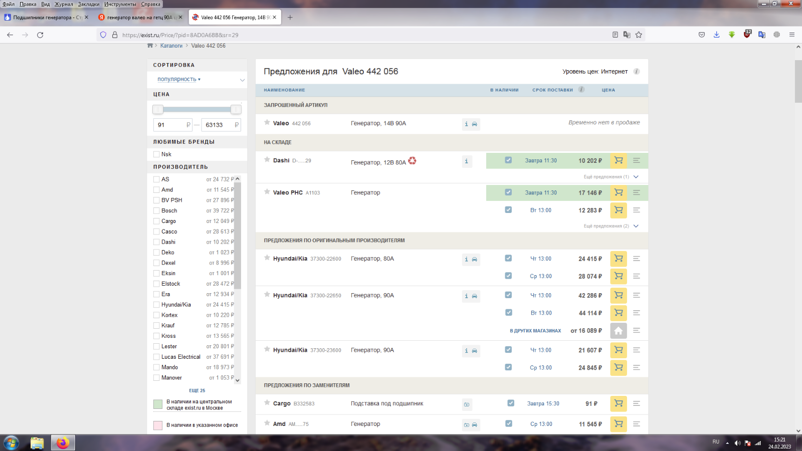
Task: Add Valeo PHC 17 146 ₽ offer to cart
Action: coord(619,192)
